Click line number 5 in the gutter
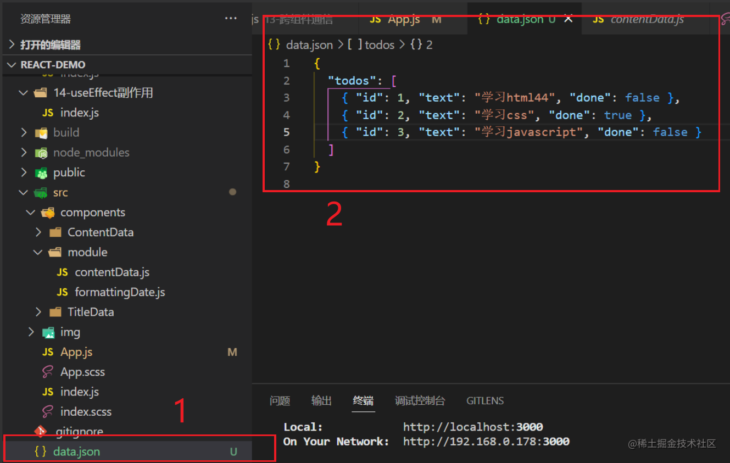This screenshot has width=730, height=463. [286, 132]
